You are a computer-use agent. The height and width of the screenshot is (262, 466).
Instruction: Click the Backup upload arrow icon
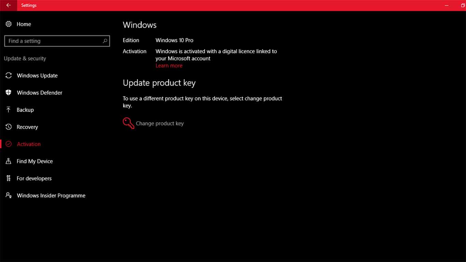[x=9, y=110]
